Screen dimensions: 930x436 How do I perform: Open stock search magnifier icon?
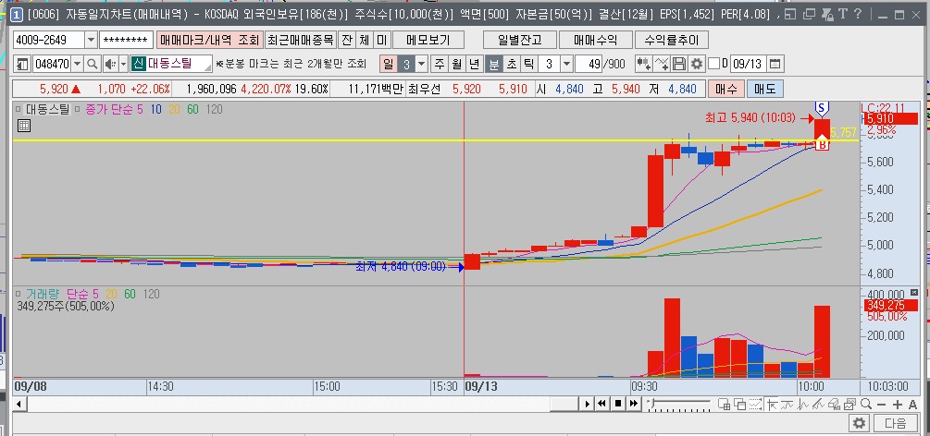93,64
